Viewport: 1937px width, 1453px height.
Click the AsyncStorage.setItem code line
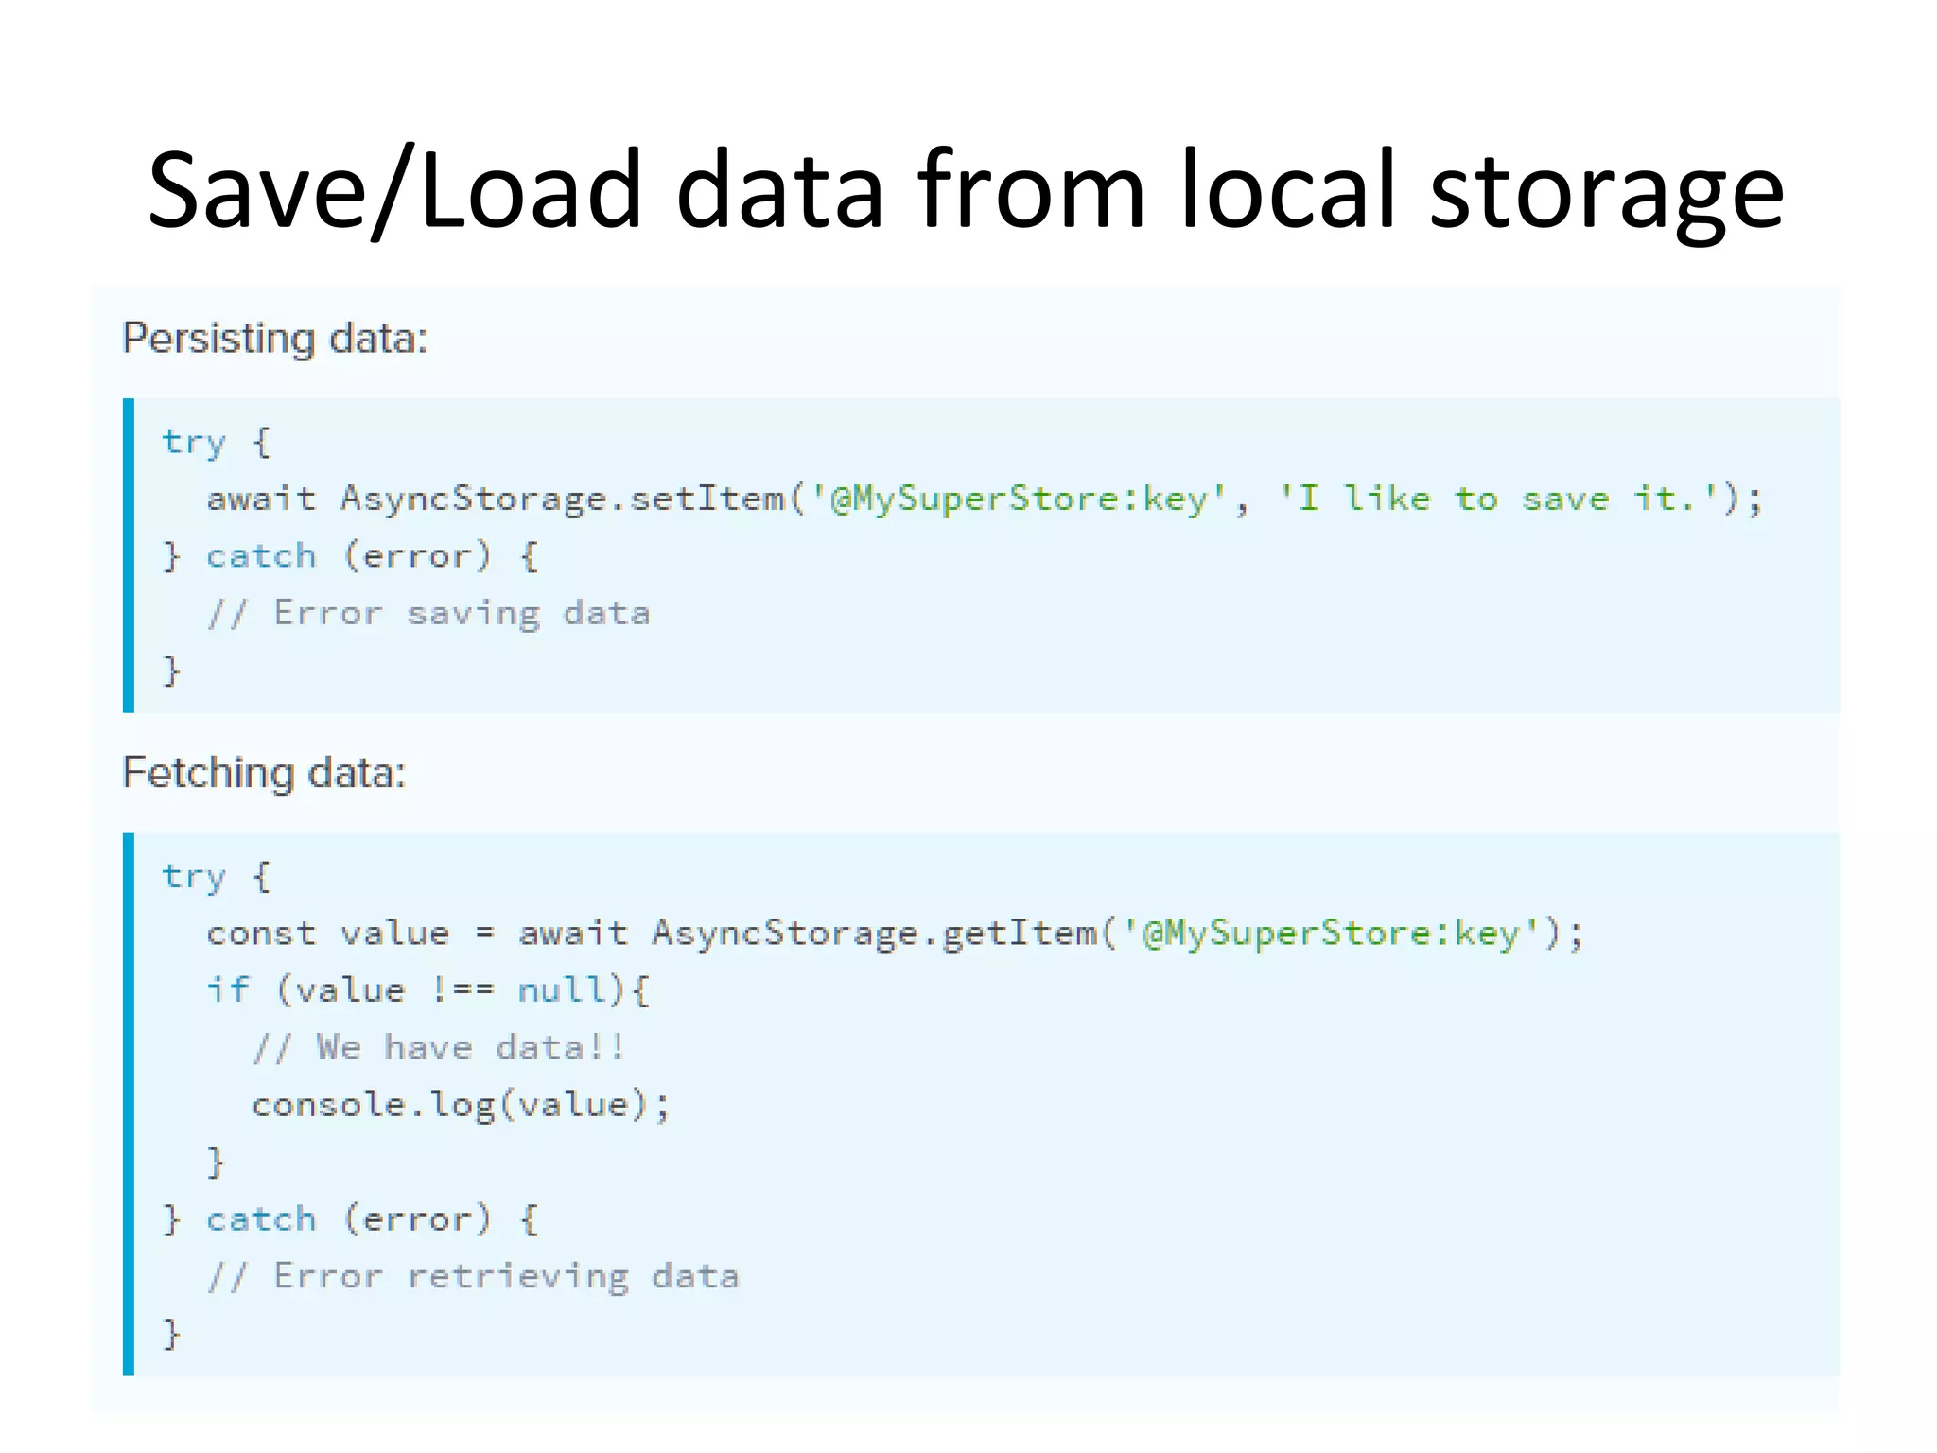pos(986,499)
